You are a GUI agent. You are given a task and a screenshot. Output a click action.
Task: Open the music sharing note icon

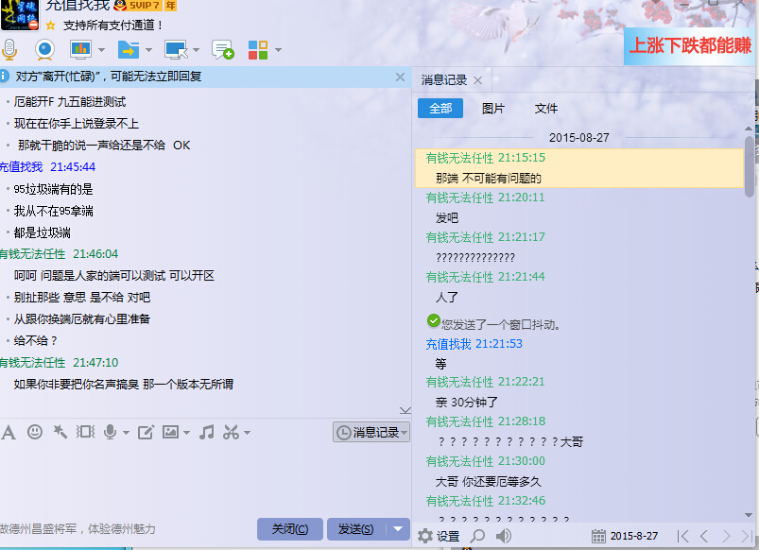[207, 432]
